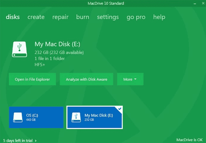This screenshot has height=143, width=206.
Task: Click the checkmark on My Mac Disk tile
Action: pyautogui.click(x=120, y=109)
